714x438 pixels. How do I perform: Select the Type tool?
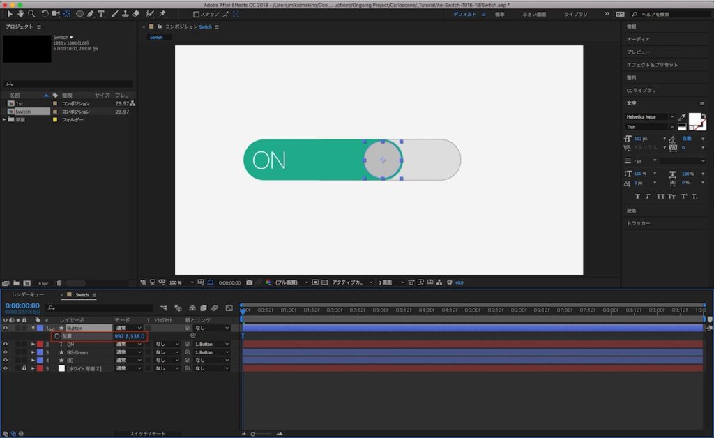pos(102,13)
